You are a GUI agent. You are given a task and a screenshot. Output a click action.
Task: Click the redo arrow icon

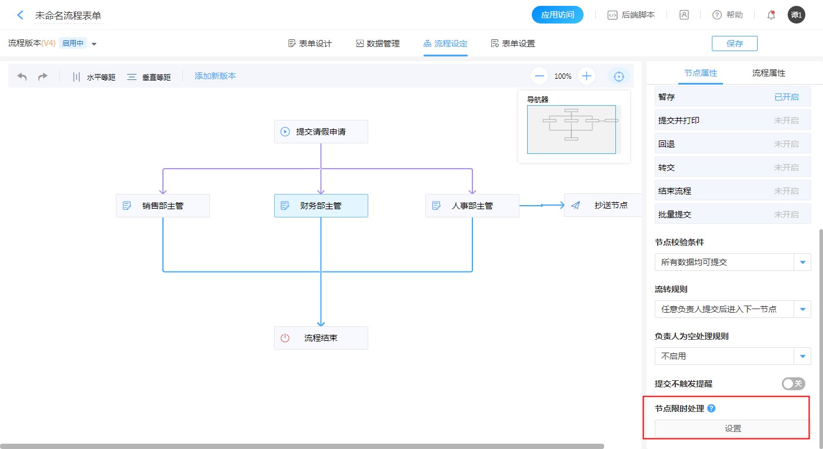click(x=42, y=76)
